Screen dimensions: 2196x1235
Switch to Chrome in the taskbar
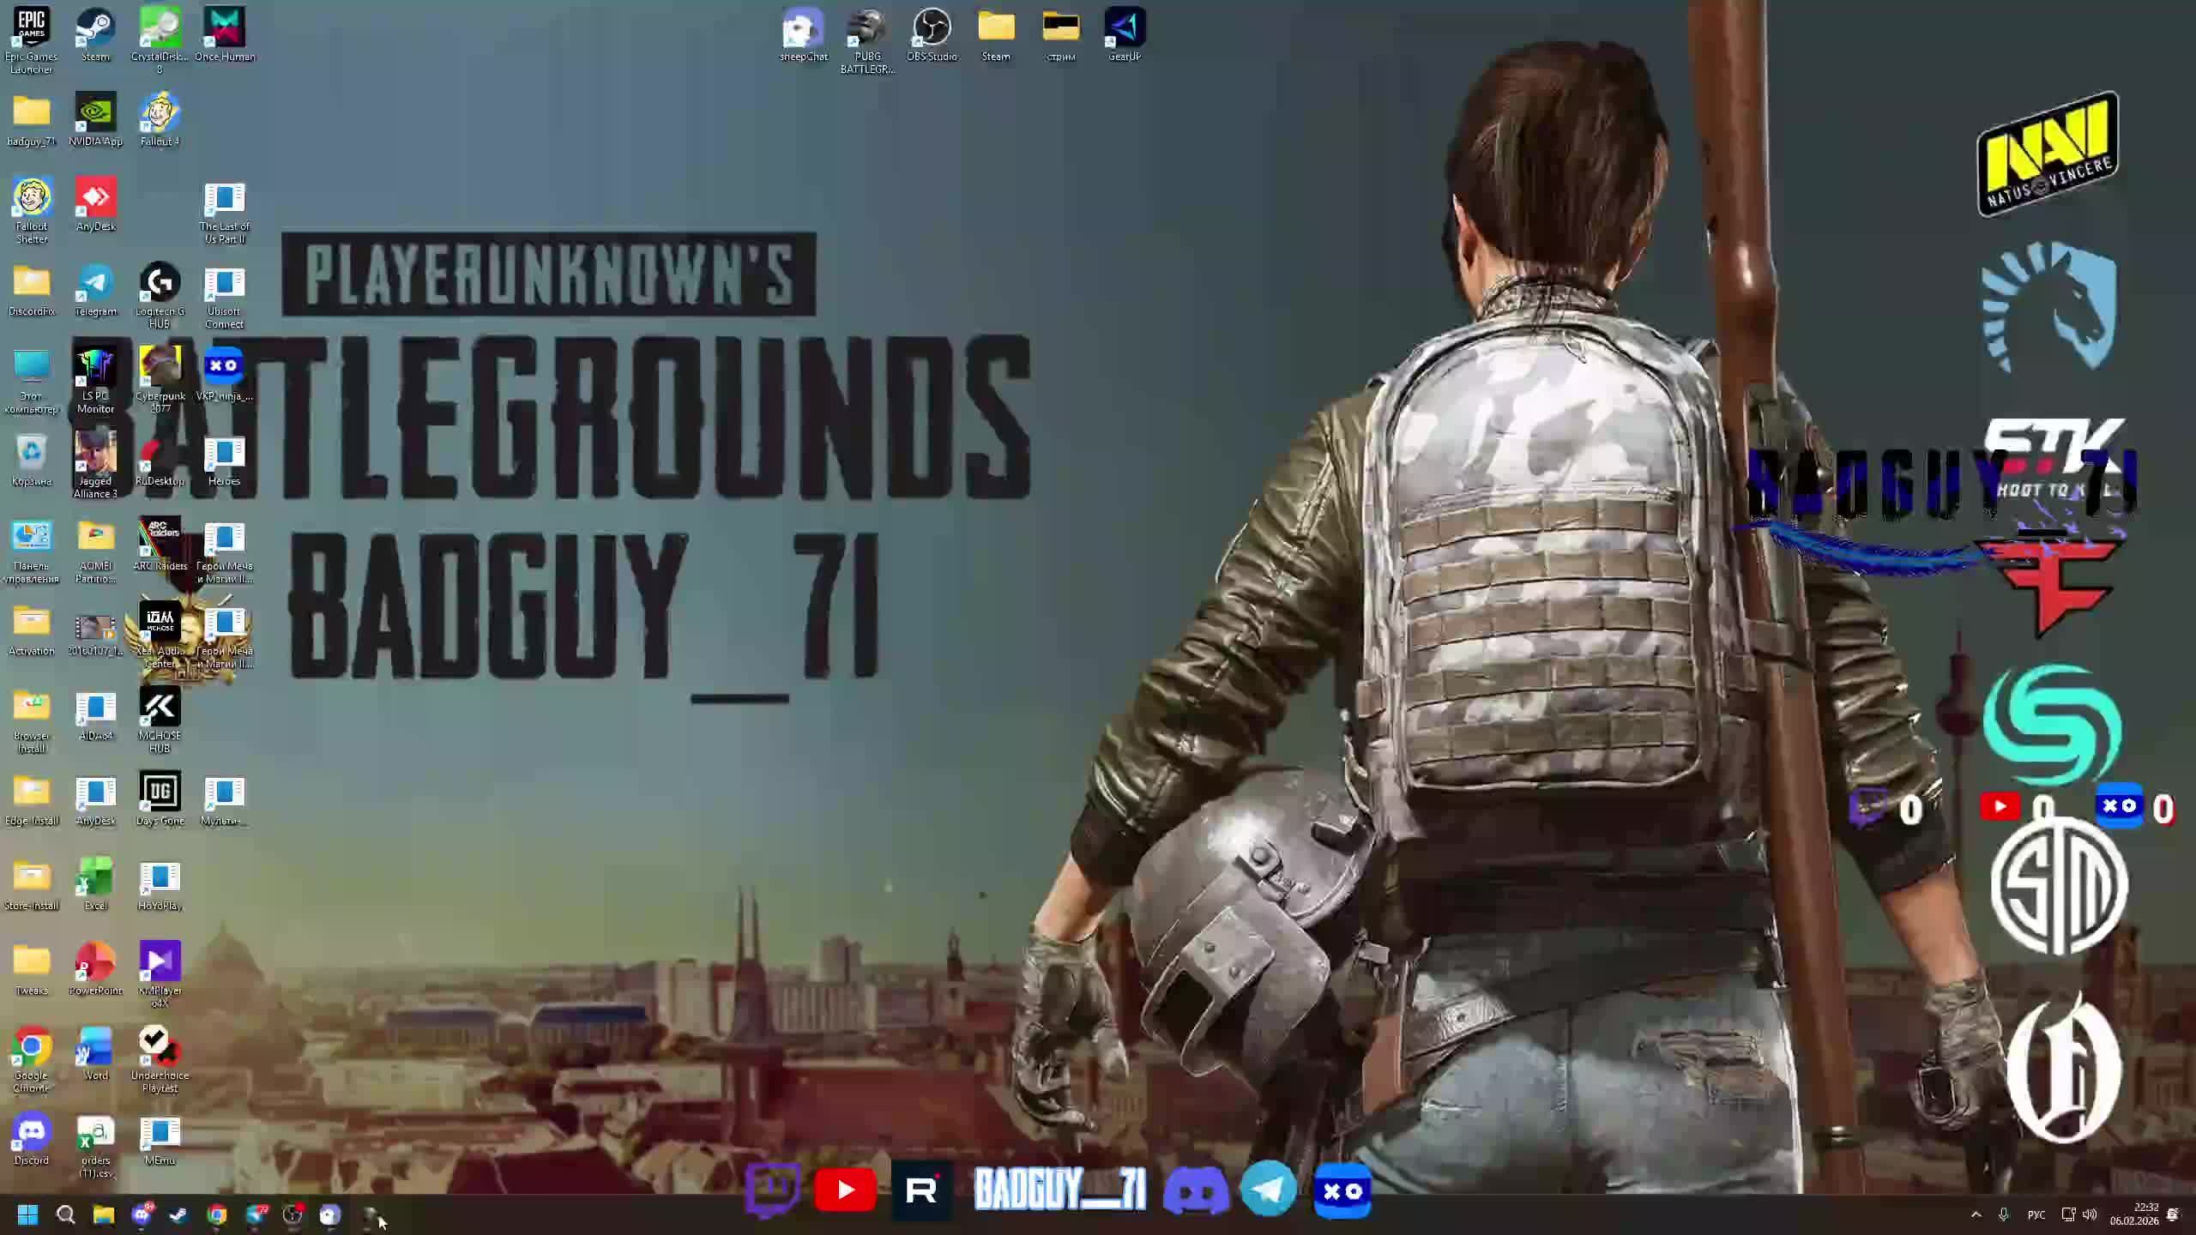click(x=217, y=1214)
